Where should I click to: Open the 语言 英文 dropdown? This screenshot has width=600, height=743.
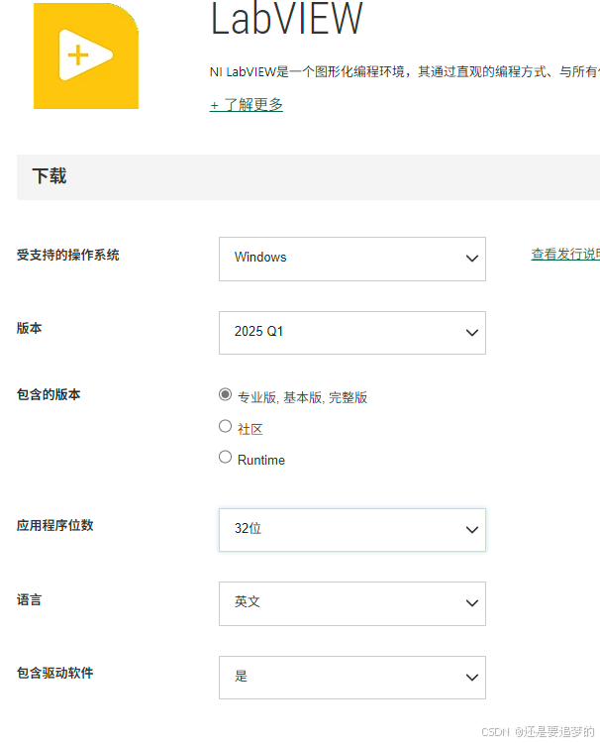(x=352, y=603)
